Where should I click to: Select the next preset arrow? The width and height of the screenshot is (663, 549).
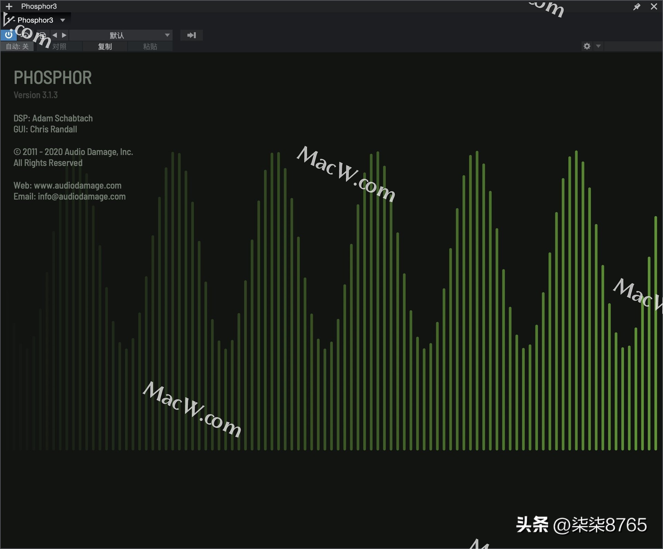pyautogui.click(x=64, y=35)
